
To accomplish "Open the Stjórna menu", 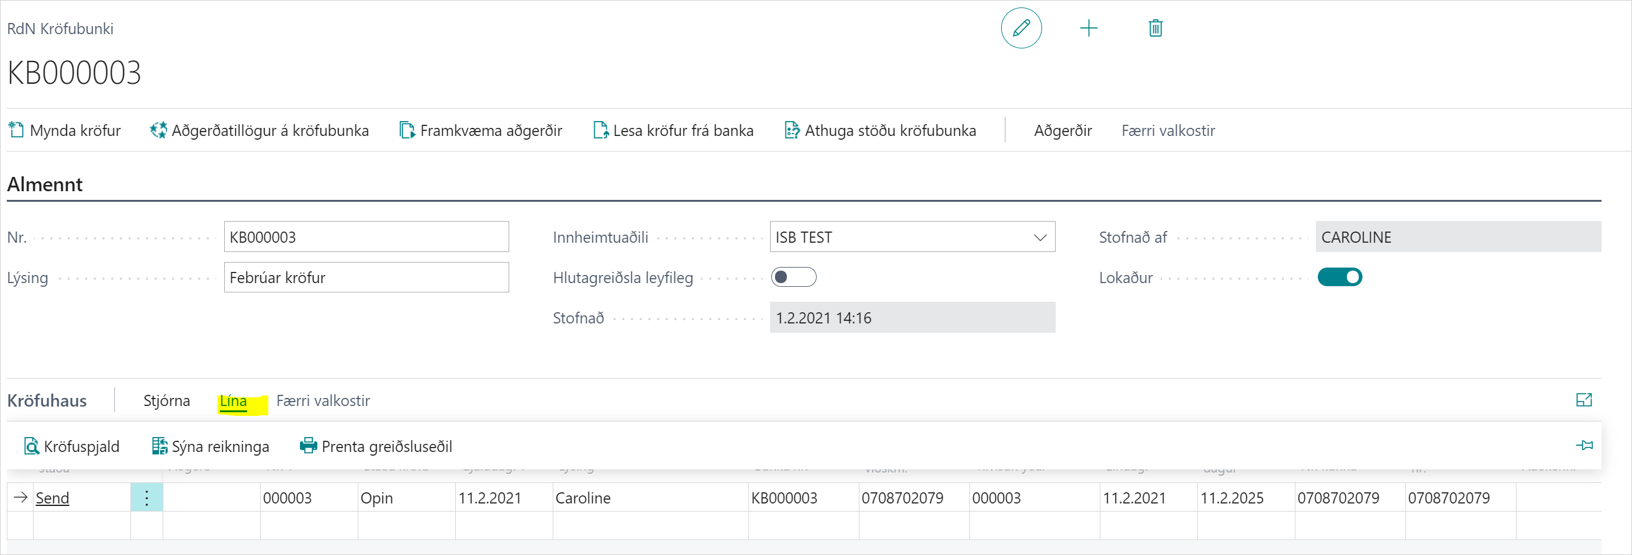I will [x=166, y=401].
